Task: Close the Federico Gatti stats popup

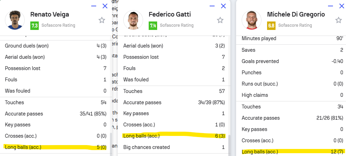Action: pyautogui.click(x=223, y=6)
